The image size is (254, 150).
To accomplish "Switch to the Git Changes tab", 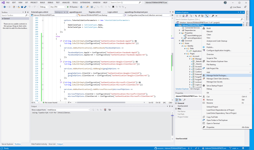I will pos(195,89).
